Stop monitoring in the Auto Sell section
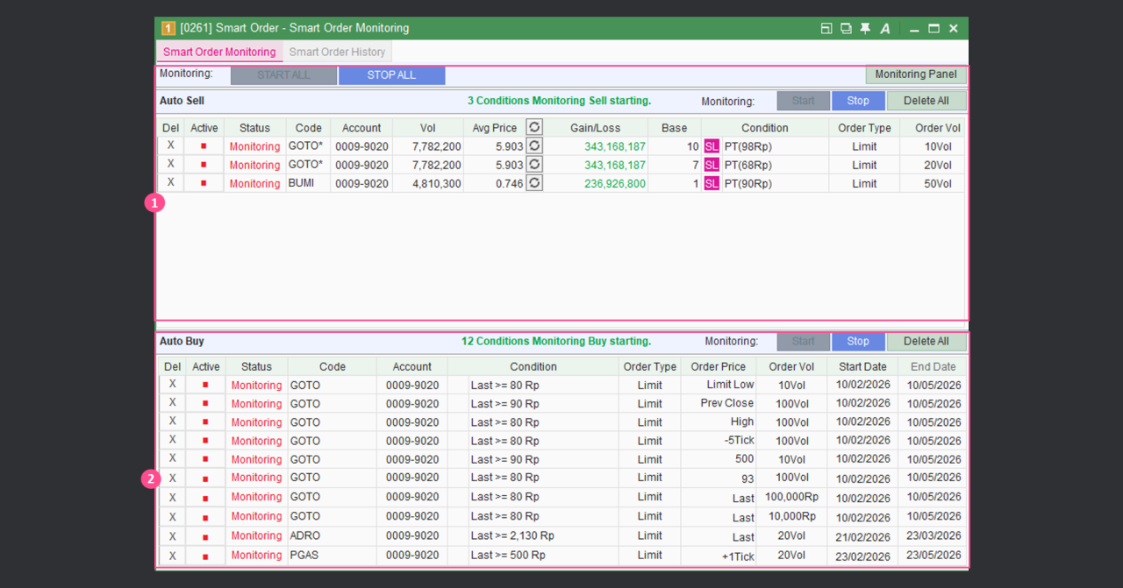This screenshot has width=1123, height=588. point(858,101)
